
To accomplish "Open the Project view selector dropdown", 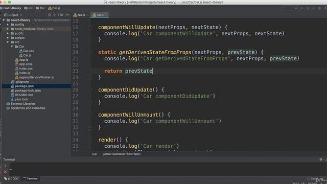I will [x=13, y=15].
